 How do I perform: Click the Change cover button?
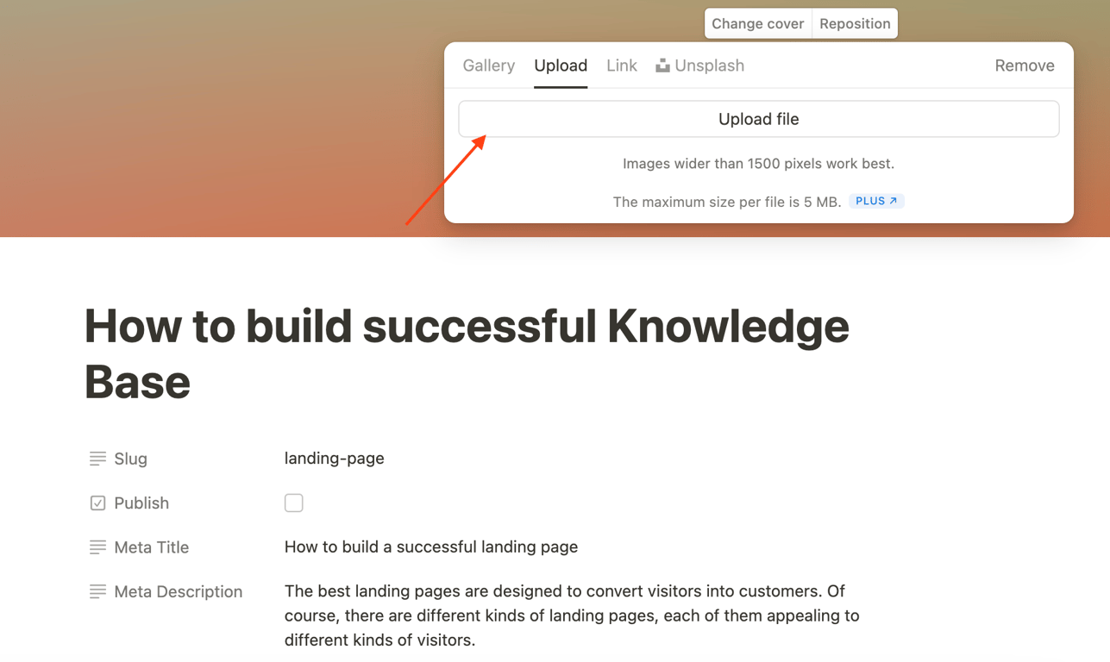757,24
